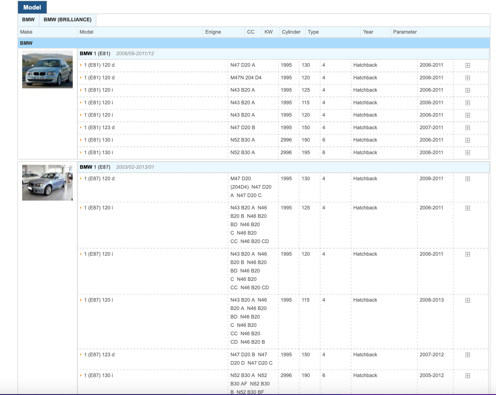Image resolution: width=496 pixels, height=395 pixels.
Task: Switch to the BMW make tab
Action: (28, 20)
